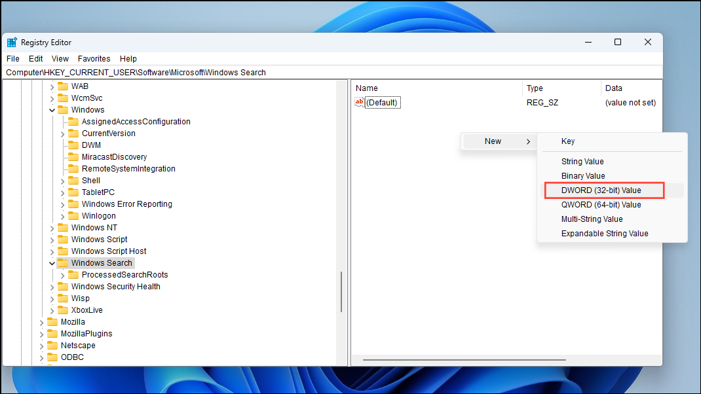Click the values pane horizontal scrollbar
The image size is (701, 394).
464,359
